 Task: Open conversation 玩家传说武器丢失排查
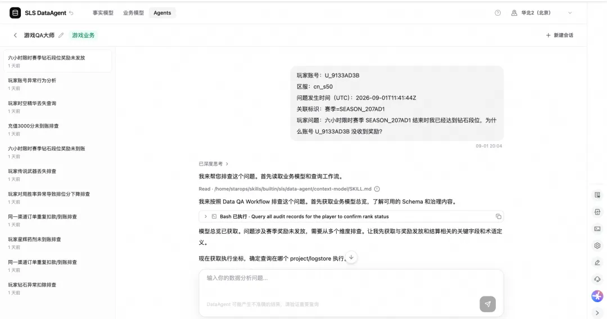pos(58,175)
